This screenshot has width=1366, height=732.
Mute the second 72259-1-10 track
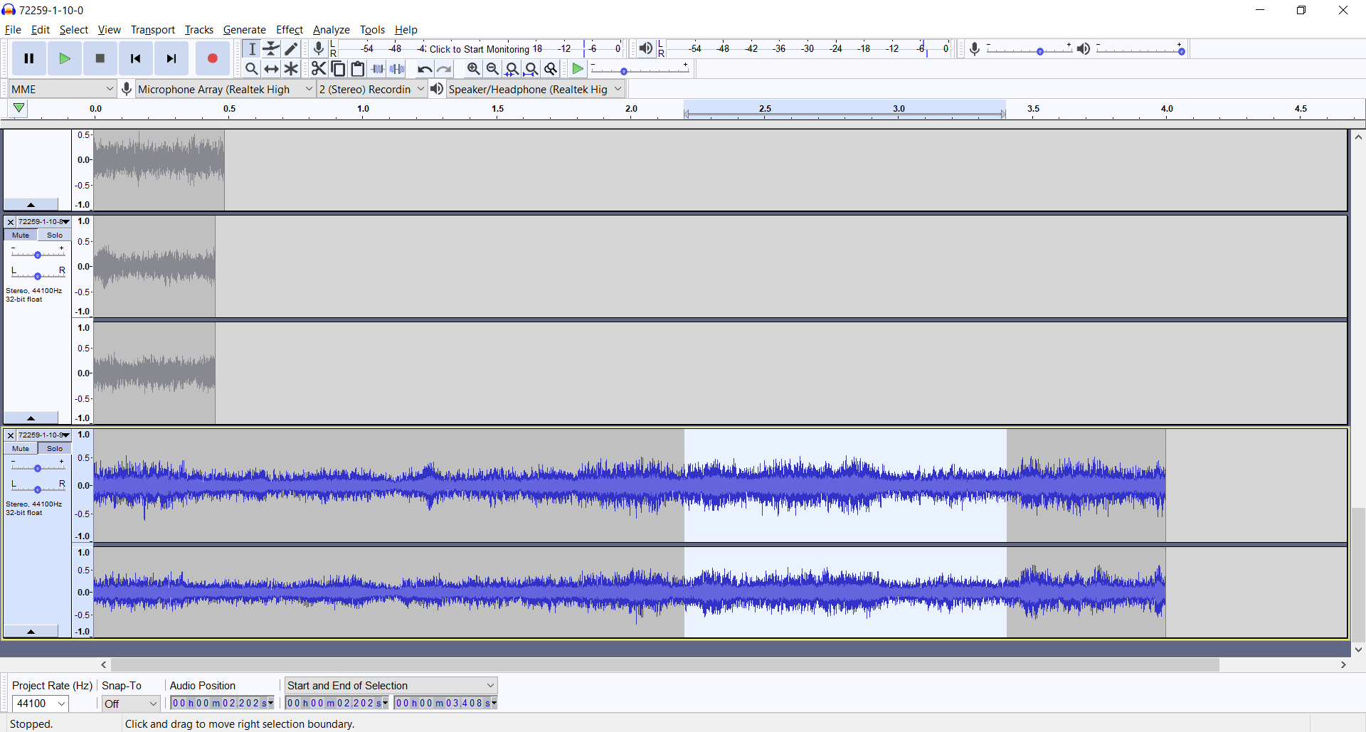click(21, 235)
